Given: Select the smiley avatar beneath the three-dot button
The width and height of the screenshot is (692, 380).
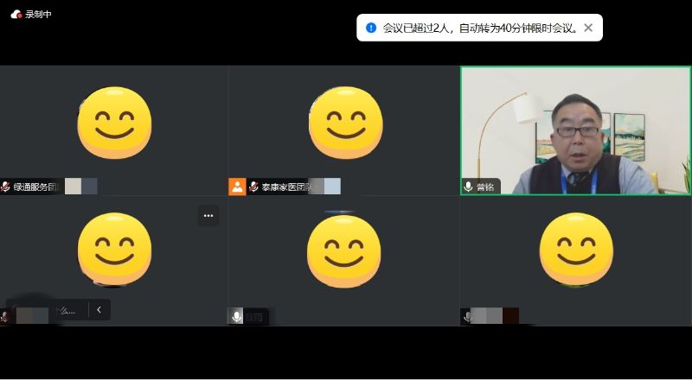Looking at the screenshot, I should 114,250.
